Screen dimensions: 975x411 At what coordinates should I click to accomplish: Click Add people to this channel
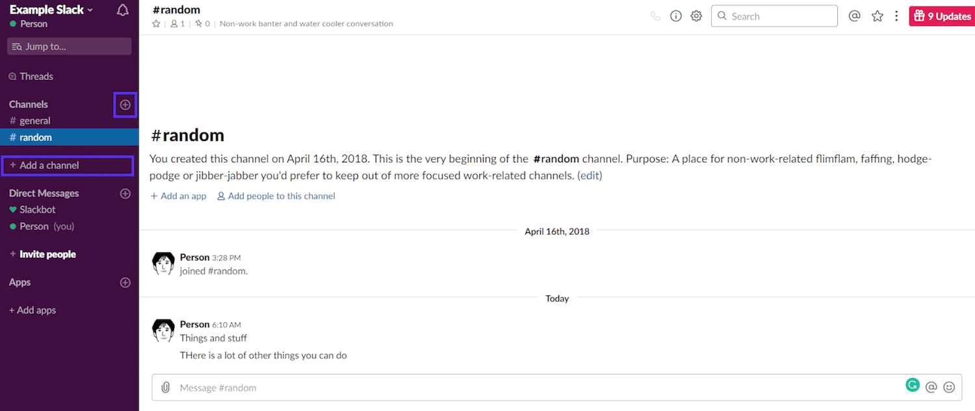point(281,195)
